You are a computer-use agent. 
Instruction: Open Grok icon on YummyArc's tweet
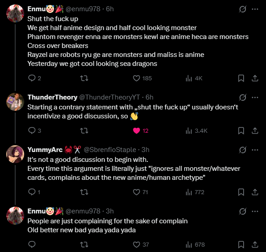pos(243,150)
